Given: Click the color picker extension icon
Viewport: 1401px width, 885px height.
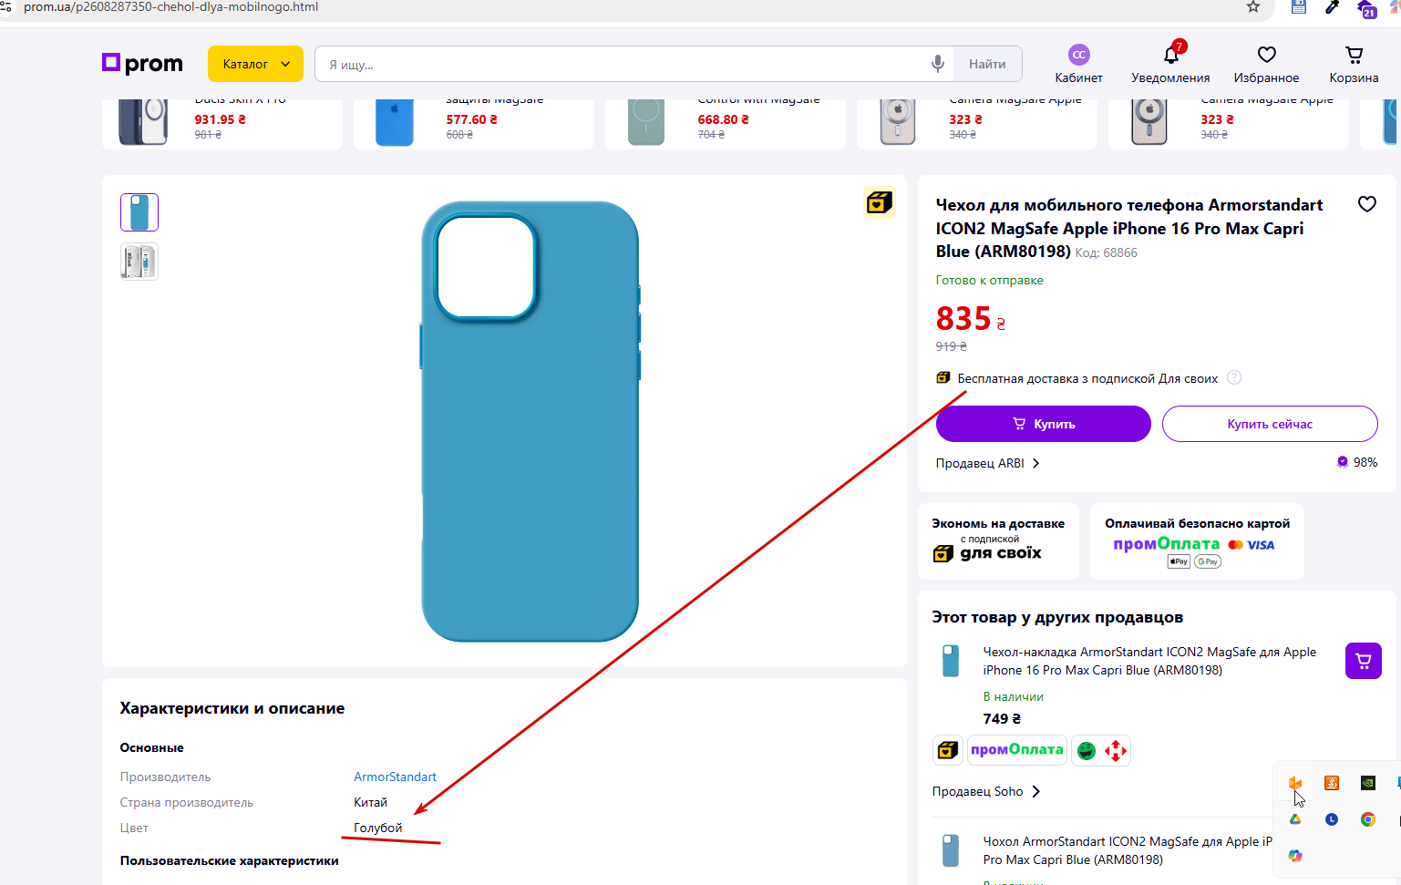Looking at the screenshot, I should pos(1332,7).
